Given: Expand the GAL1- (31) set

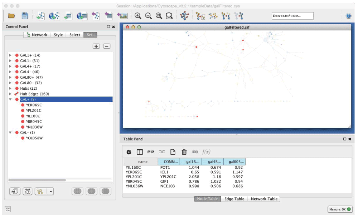Looking at the screenshot, I should [10, 61].
